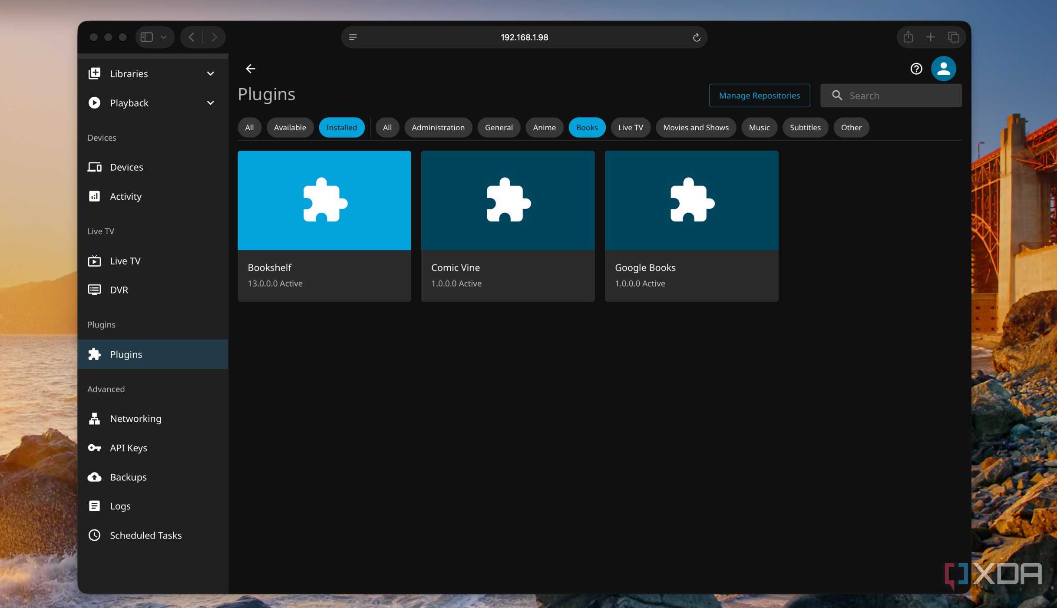Click Bookshelf version 13.0.0.0 Active text
This screenshot has height=608, width=1057.
275,283
